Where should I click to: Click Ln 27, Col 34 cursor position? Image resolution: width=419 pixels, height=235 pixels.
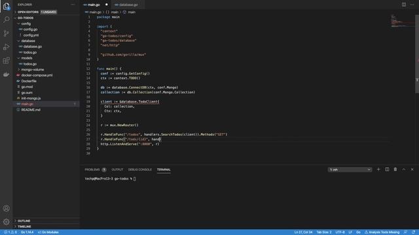[x=303, y=232]
